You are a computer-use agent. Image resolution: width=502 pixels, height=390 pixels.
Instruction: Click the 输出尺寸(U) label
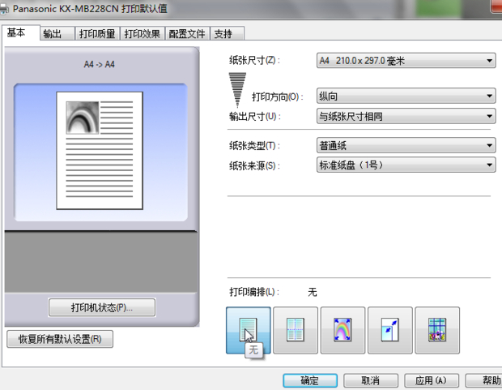(x=255, y=116)
